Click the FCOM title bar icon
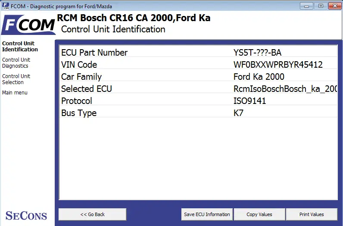Image resolution: width=343 pixels, height=226 pixels. 6,6
